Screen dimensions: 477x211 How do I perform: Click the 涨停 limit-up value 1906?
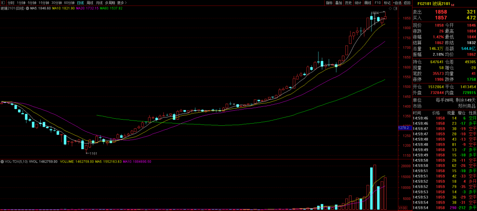439,79
